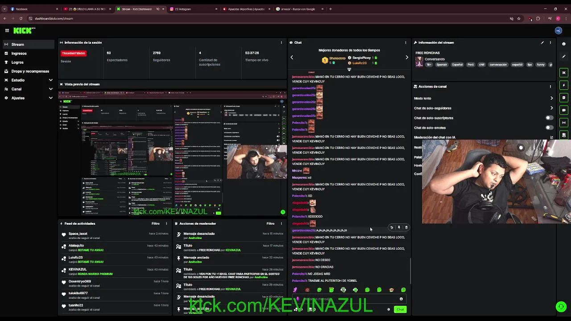Screen dimensions: 571x321
Task: Click the Perú stream tag
Action: click(x=471, y=65)
